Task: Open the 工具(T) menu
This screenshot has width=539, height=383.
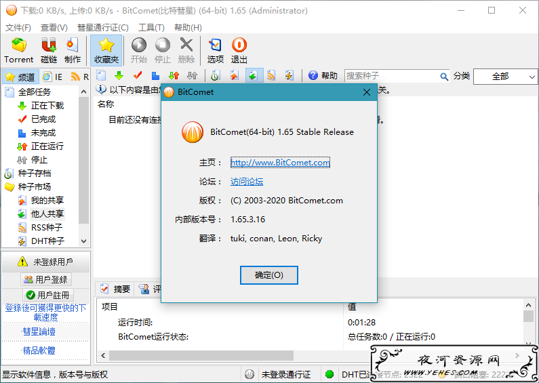Action: pyautogui.click(x=151, y=28)
